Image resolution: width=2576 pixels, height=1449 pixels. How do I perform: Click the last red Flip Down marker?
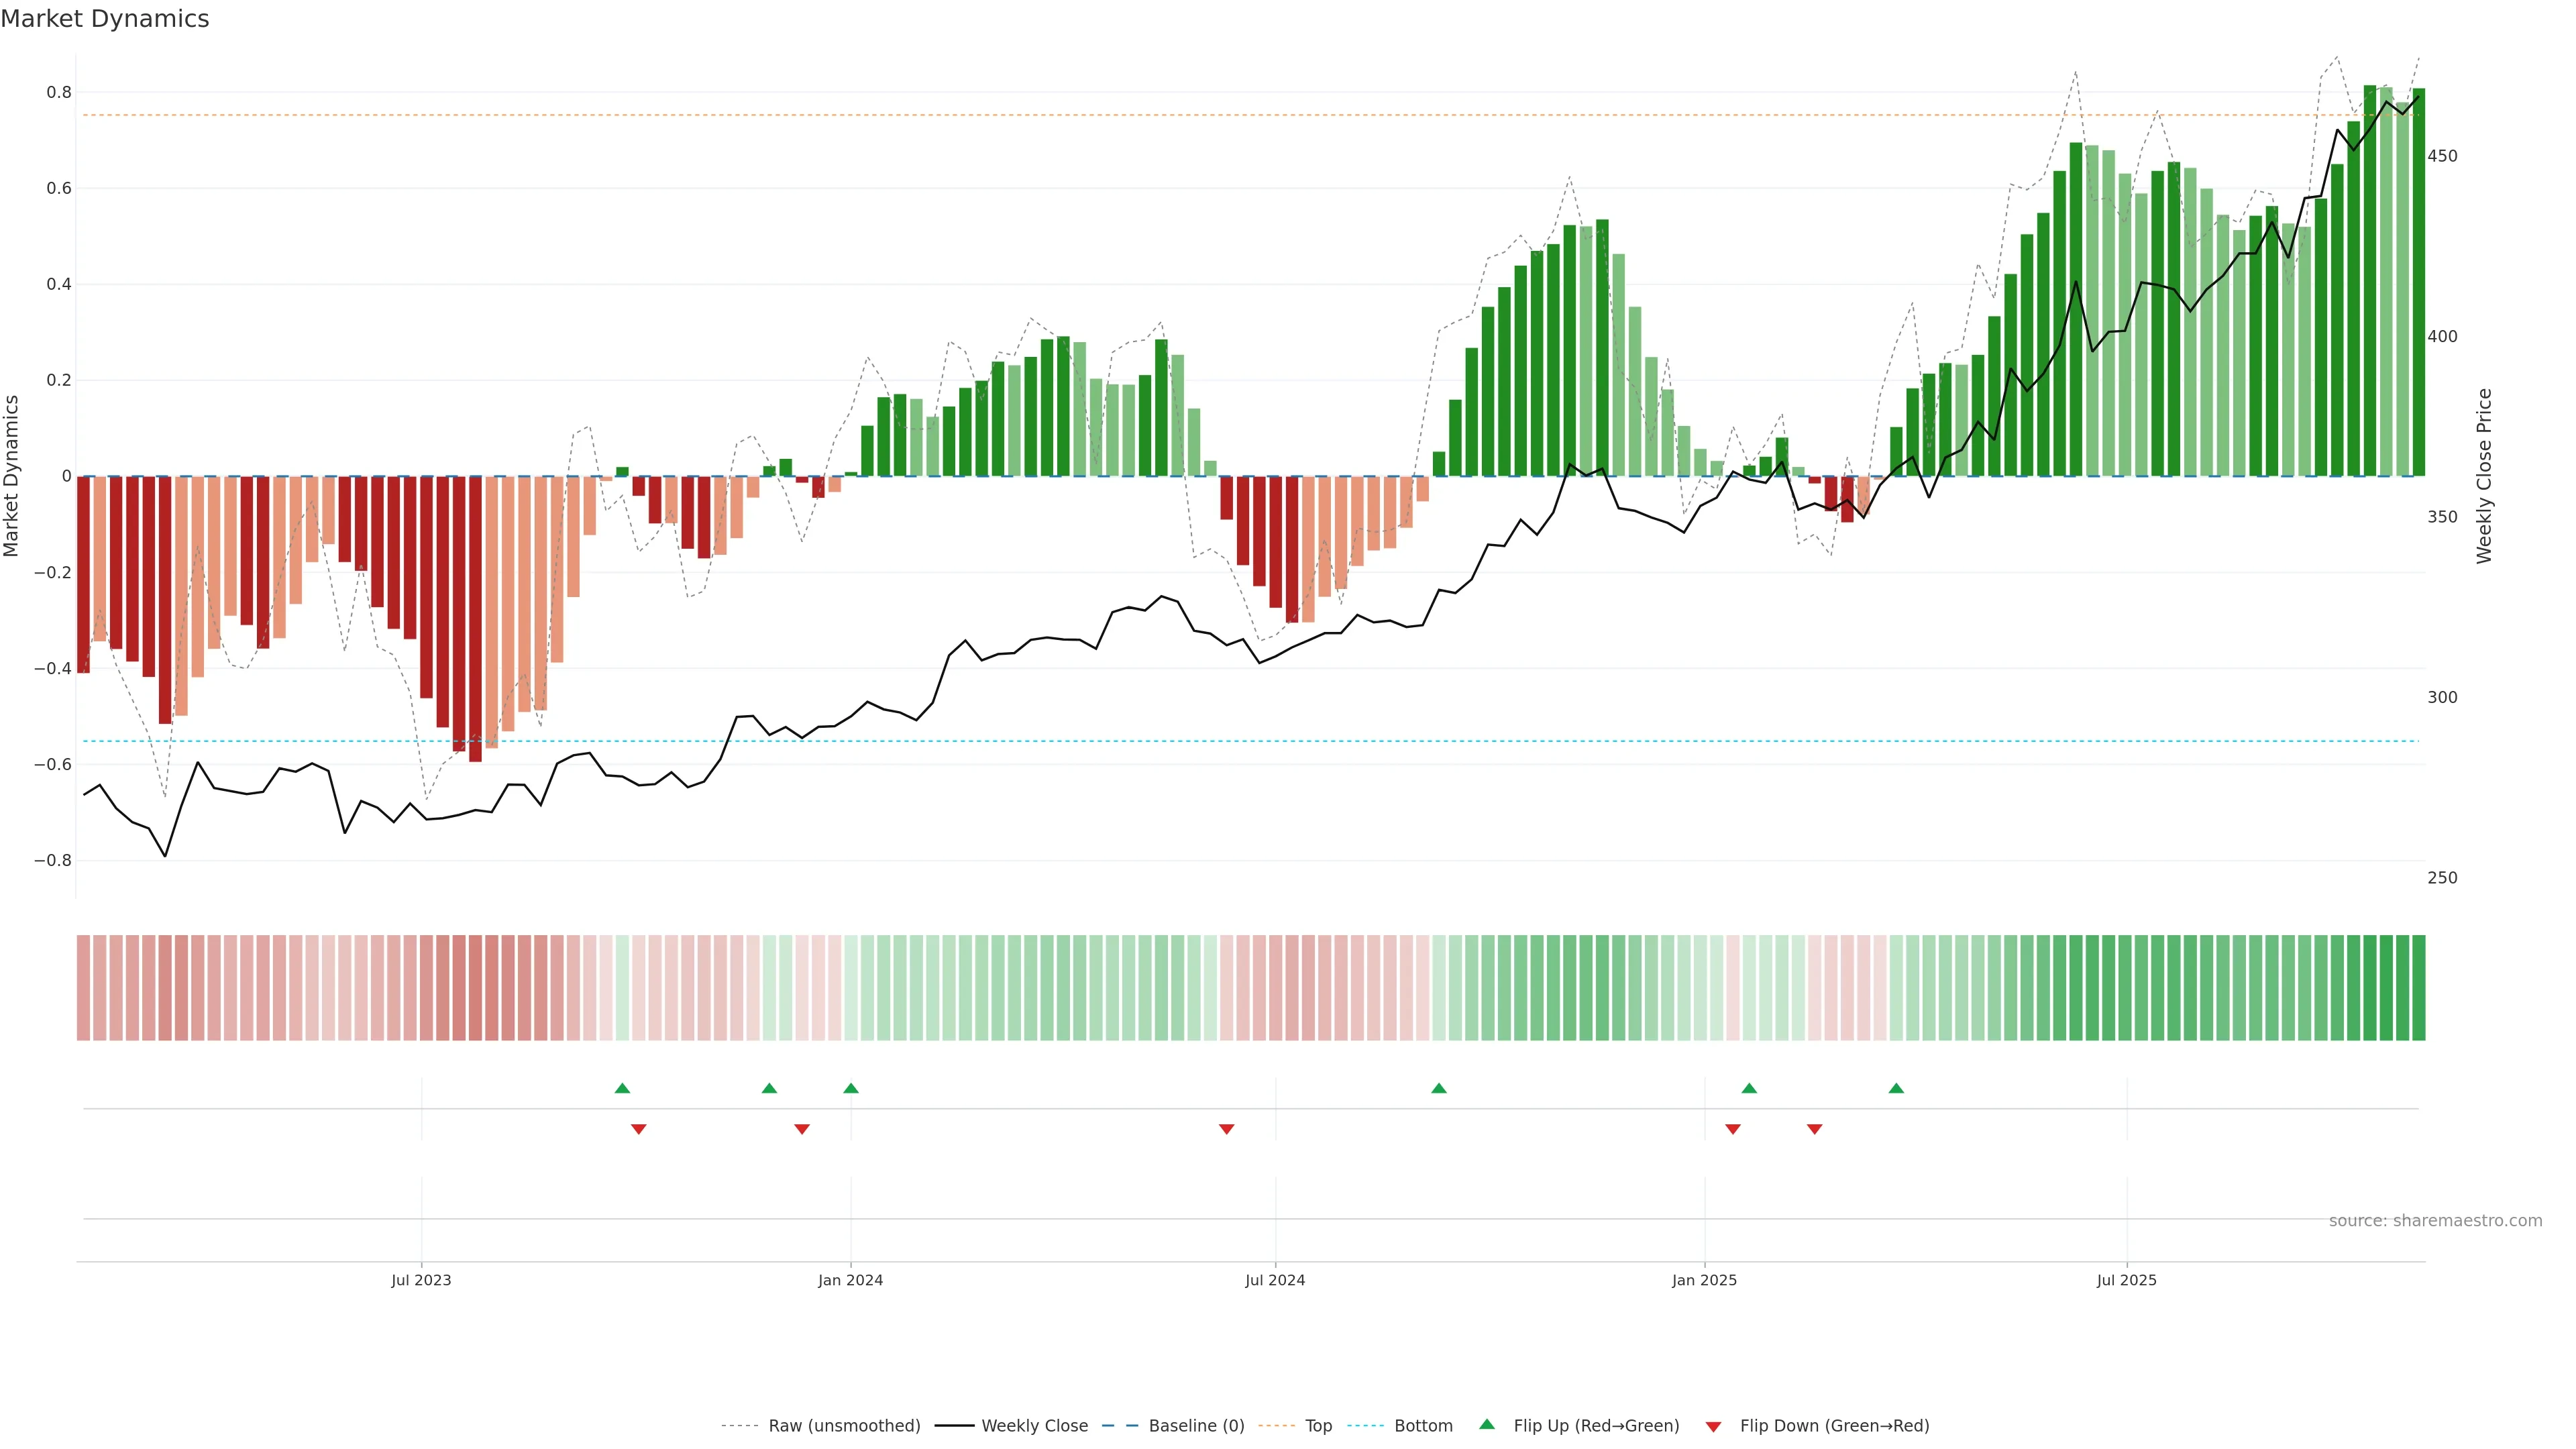[1815, 1129]
